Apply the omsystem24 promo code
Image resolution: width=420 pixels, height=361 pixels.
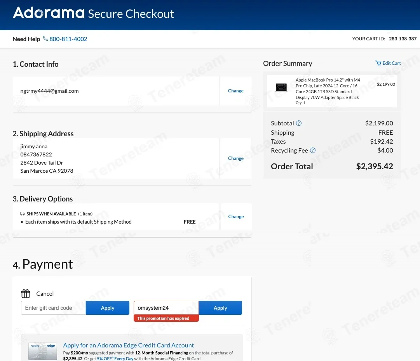(x=220, y=308)
